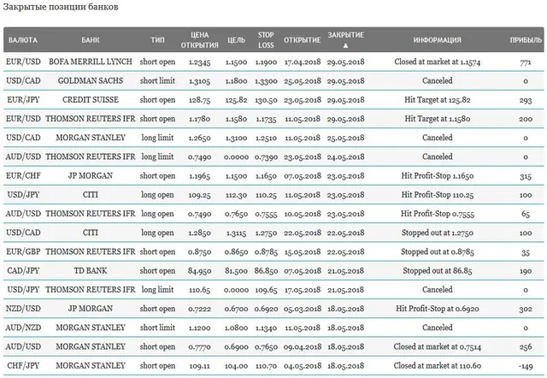
Task: Click open date 09.04.2018
Action: coord(302,347)
